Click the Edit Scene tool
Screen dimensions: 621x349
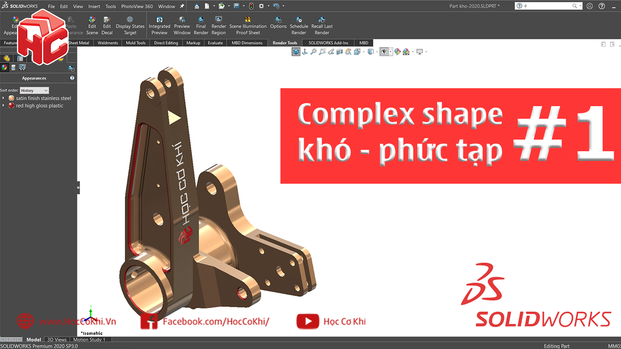tap(92, 26)
